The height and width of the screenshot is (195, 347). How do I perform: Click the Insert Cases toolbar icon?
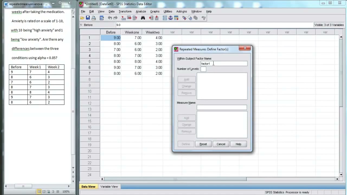[x=151, y=18]
